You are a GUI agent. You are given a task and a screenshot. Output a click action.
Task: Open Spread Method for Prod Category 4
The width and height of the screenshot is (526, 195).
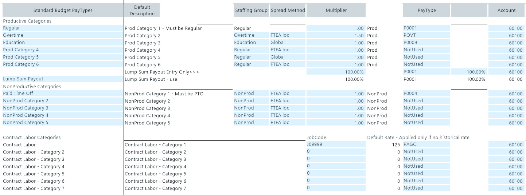tap(287, 50)
